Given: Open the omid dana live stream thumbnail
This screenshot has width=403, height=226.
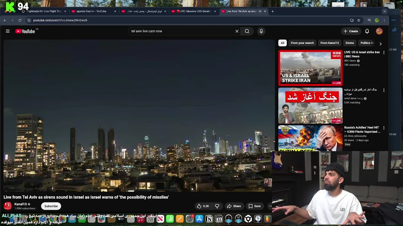Looking at the screenshot, I should coord(310,106).
